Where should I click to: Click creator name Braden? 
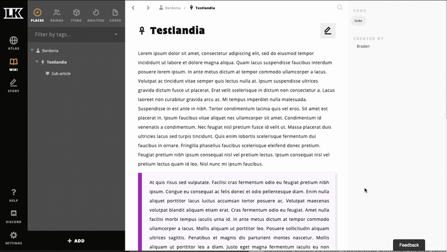click(363, 46)
